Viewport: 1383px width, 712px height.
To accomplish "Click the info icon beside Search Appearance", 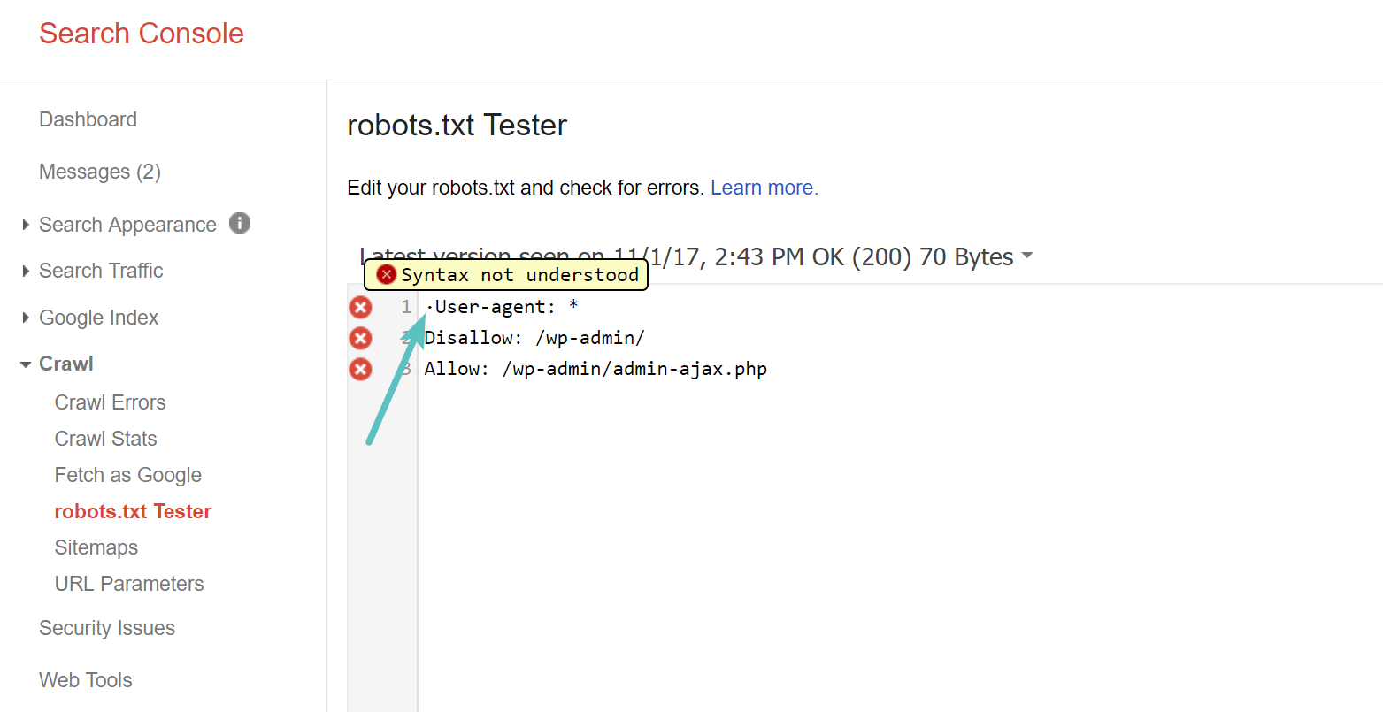I will coord(239,224).
